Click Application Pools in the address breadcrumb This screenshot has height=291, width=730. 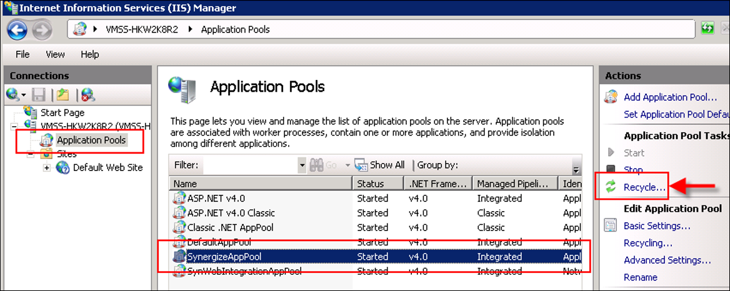(x=236, y=30)
